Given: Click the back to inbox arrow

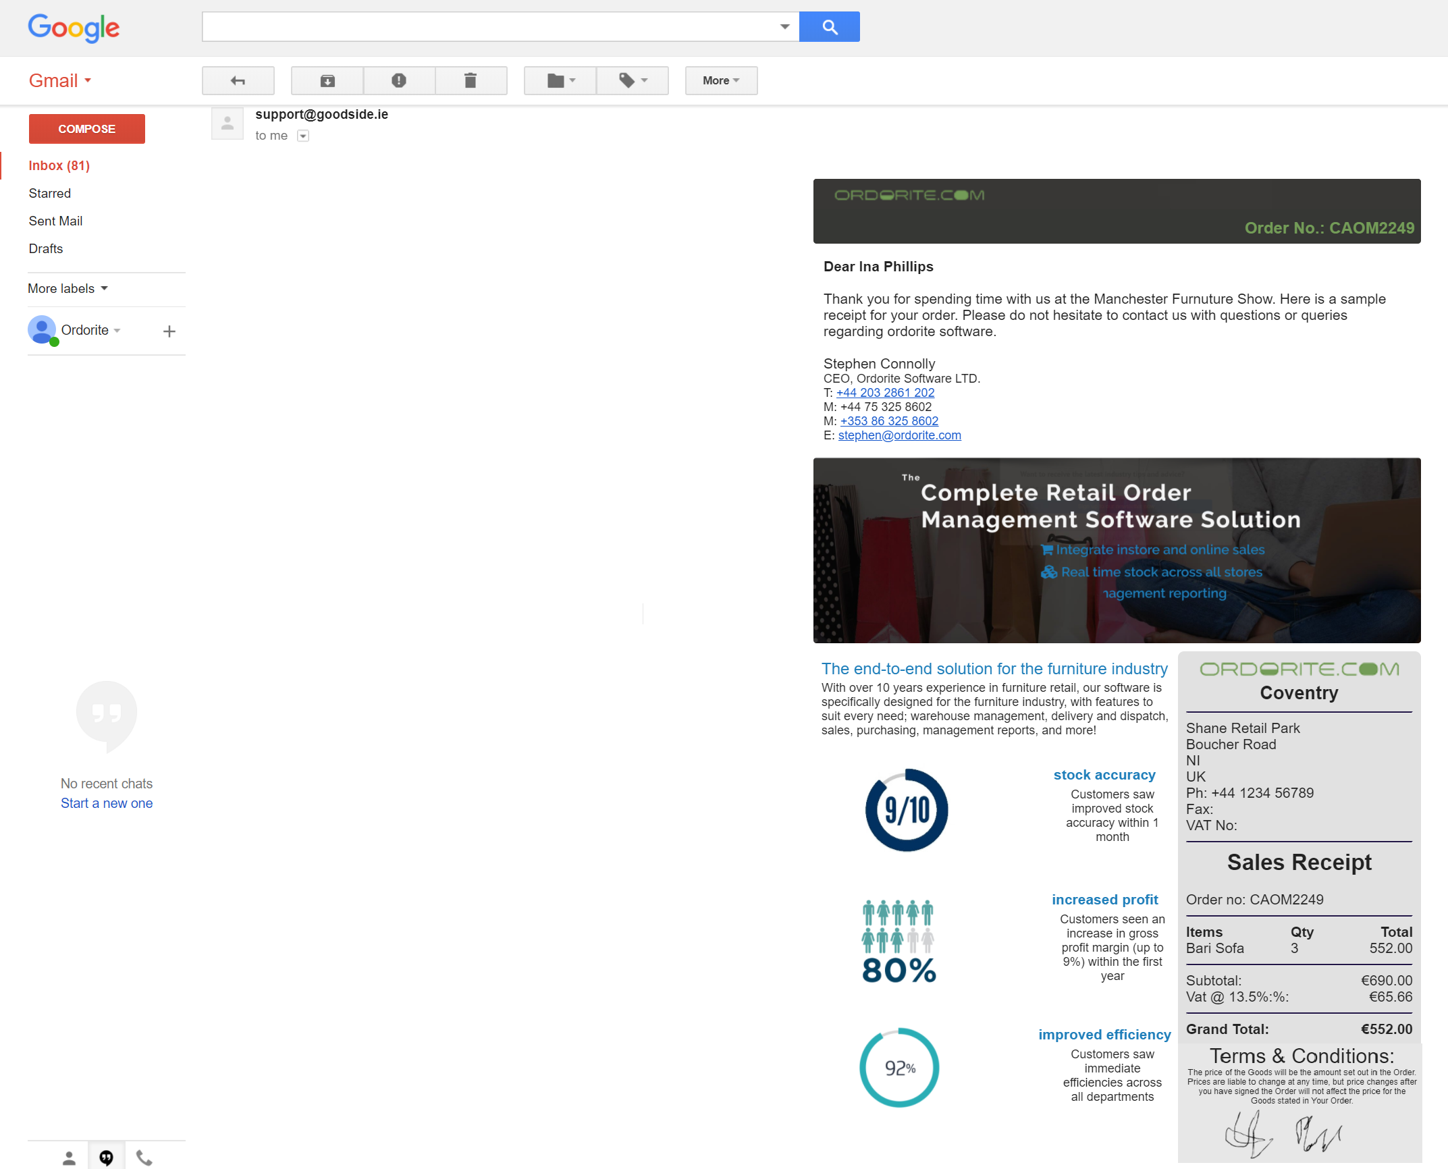Looking at the screenshot, I should click(238, 81).
